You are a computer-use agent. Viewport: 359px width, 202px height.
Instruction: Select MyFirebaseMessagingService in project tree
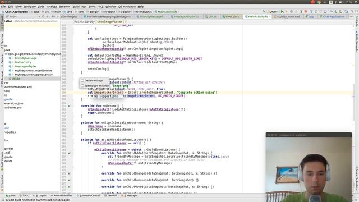pyautogui.click(x=34, y=75)
